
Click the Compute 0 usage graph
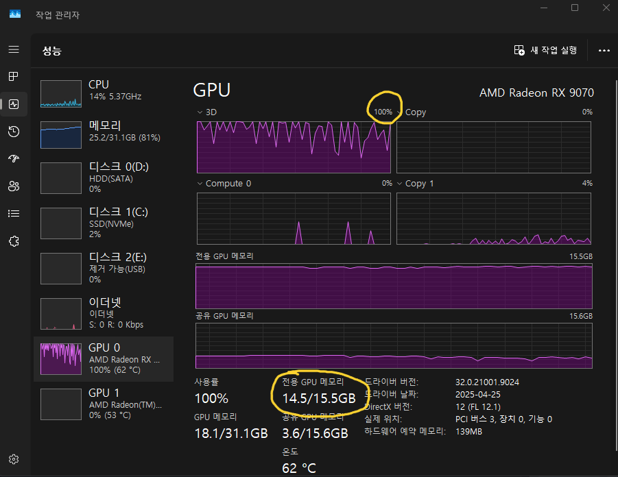(x=294, y=219)
